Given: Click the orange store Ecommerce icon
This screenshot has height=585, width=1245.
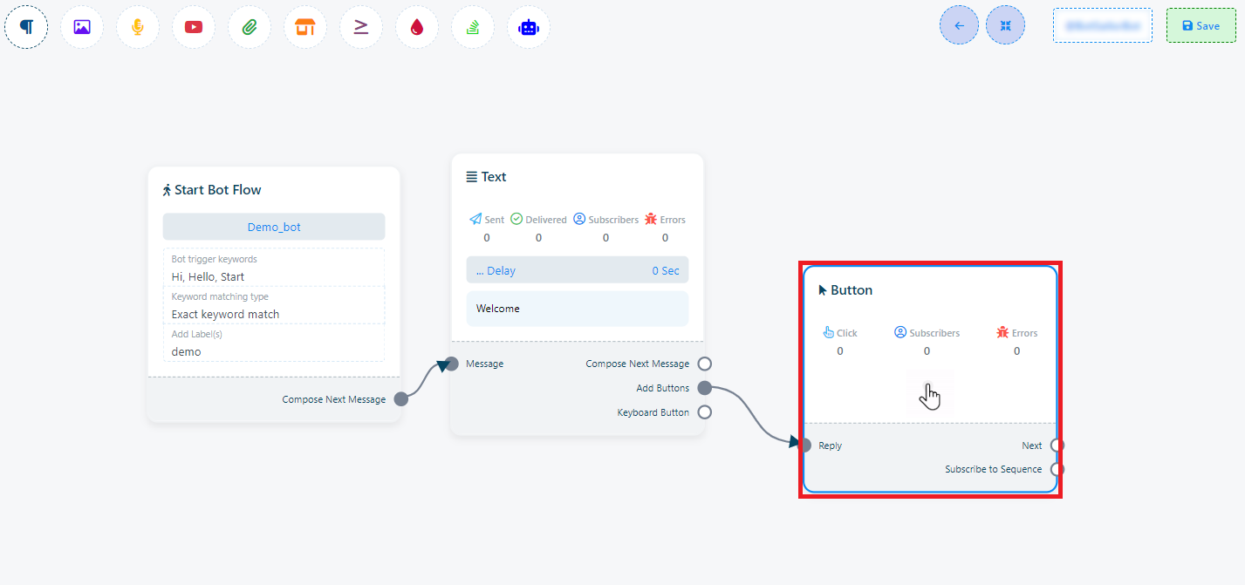Looking at the screenshot, I should (305, 27).
